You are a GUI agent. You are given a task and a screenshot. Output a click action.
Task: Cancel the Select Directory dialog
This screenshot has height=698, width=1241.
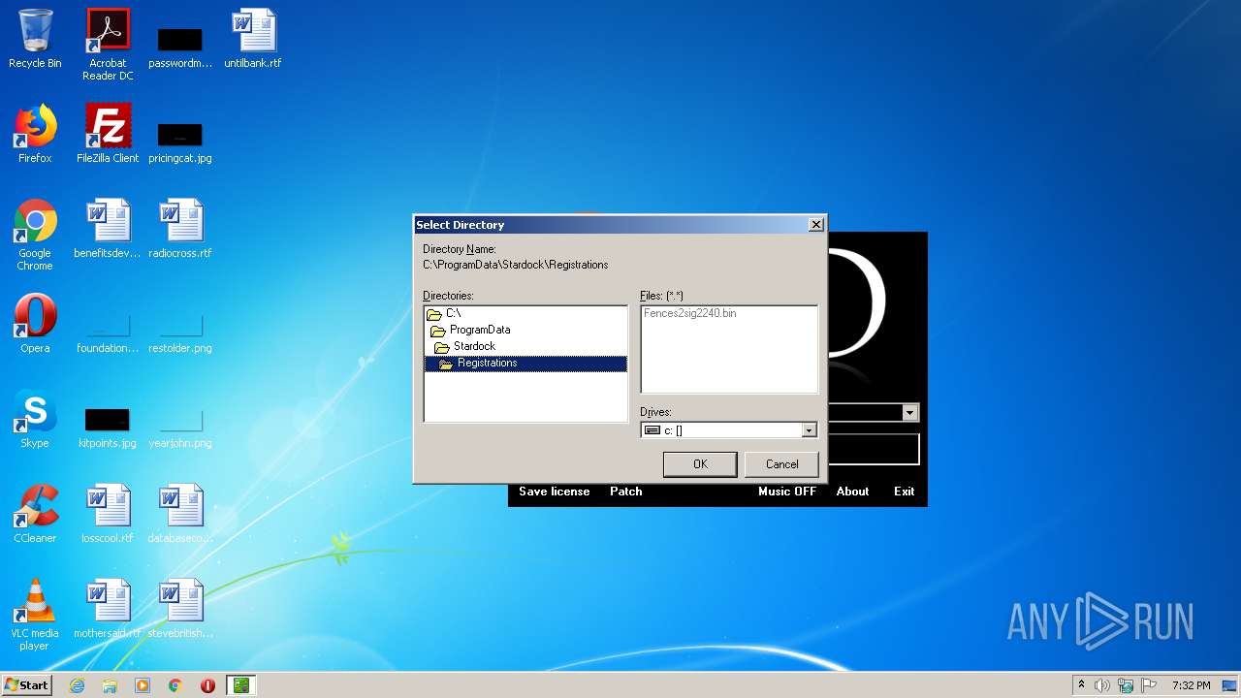[781, 464]
